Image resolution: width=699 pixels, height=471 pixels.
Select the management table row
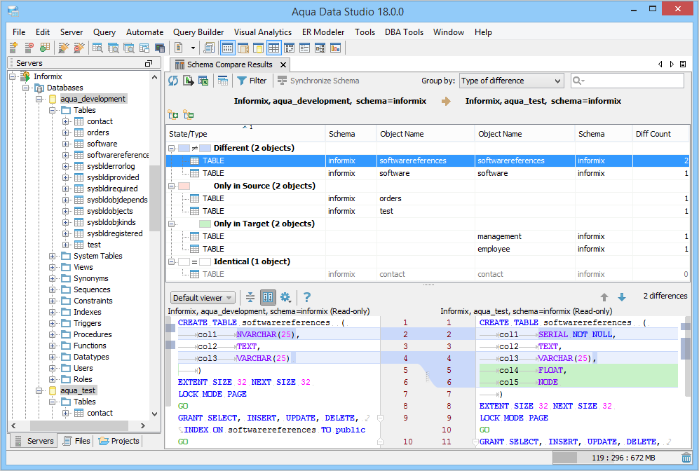[x=428, y=236]
